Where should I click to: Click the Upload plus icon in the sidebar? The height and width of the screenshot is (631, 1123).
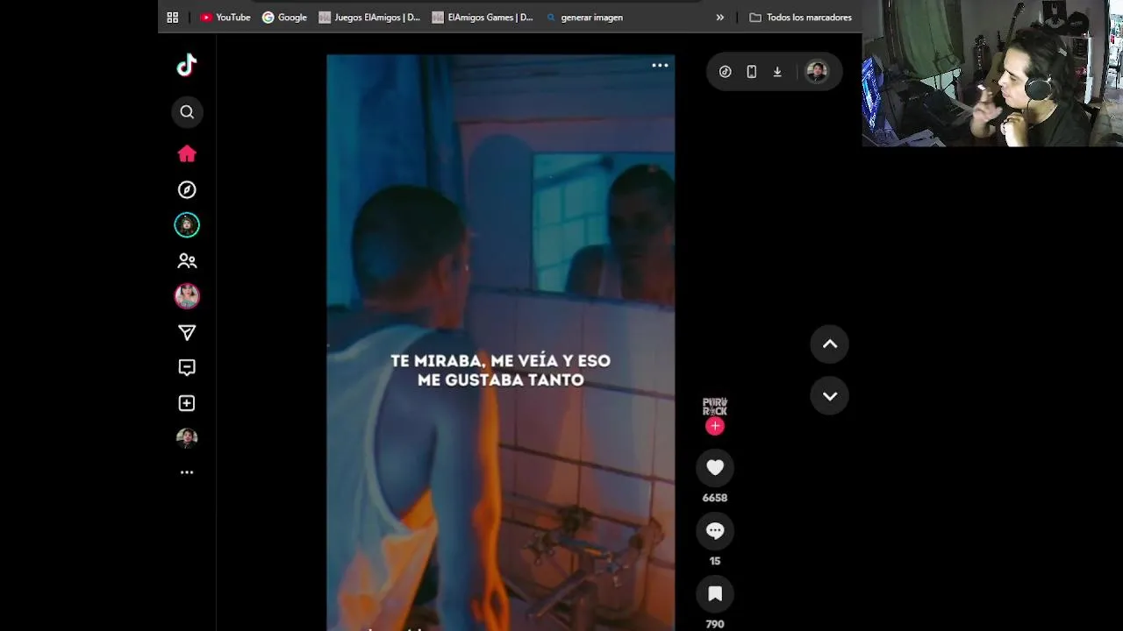pyautogui.click(x=187, y=403)
